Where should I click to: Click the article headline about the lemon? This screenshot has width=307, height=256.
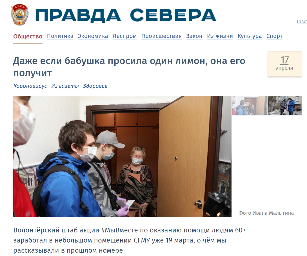pos(129,67)
